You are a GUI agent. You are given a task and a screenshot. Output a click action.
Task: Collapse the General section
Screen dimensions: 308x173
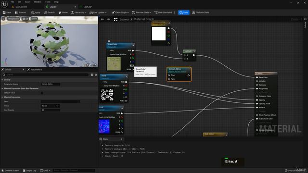click(2, 80)
